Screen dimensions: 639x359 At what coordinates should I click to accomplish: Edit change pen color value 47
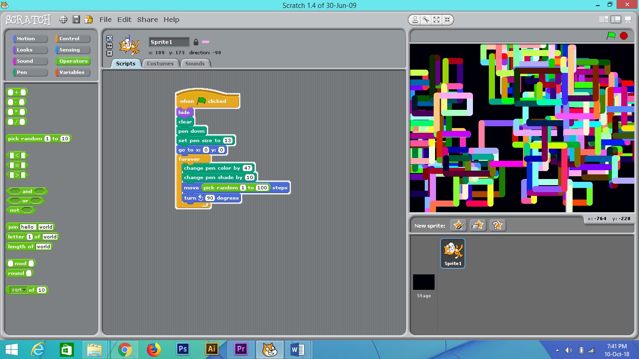tap(247, 168)
